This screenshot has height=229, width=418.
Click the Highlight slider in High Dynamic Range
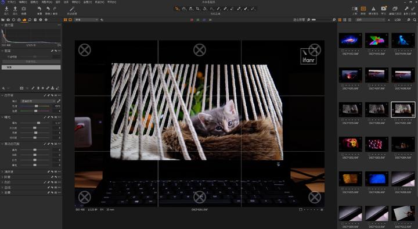(x=35, y=150)
